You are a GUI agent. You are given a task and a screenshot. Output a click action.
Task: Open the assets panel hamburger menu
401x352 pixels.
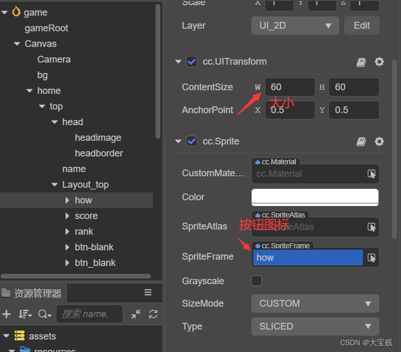[148, 293]
